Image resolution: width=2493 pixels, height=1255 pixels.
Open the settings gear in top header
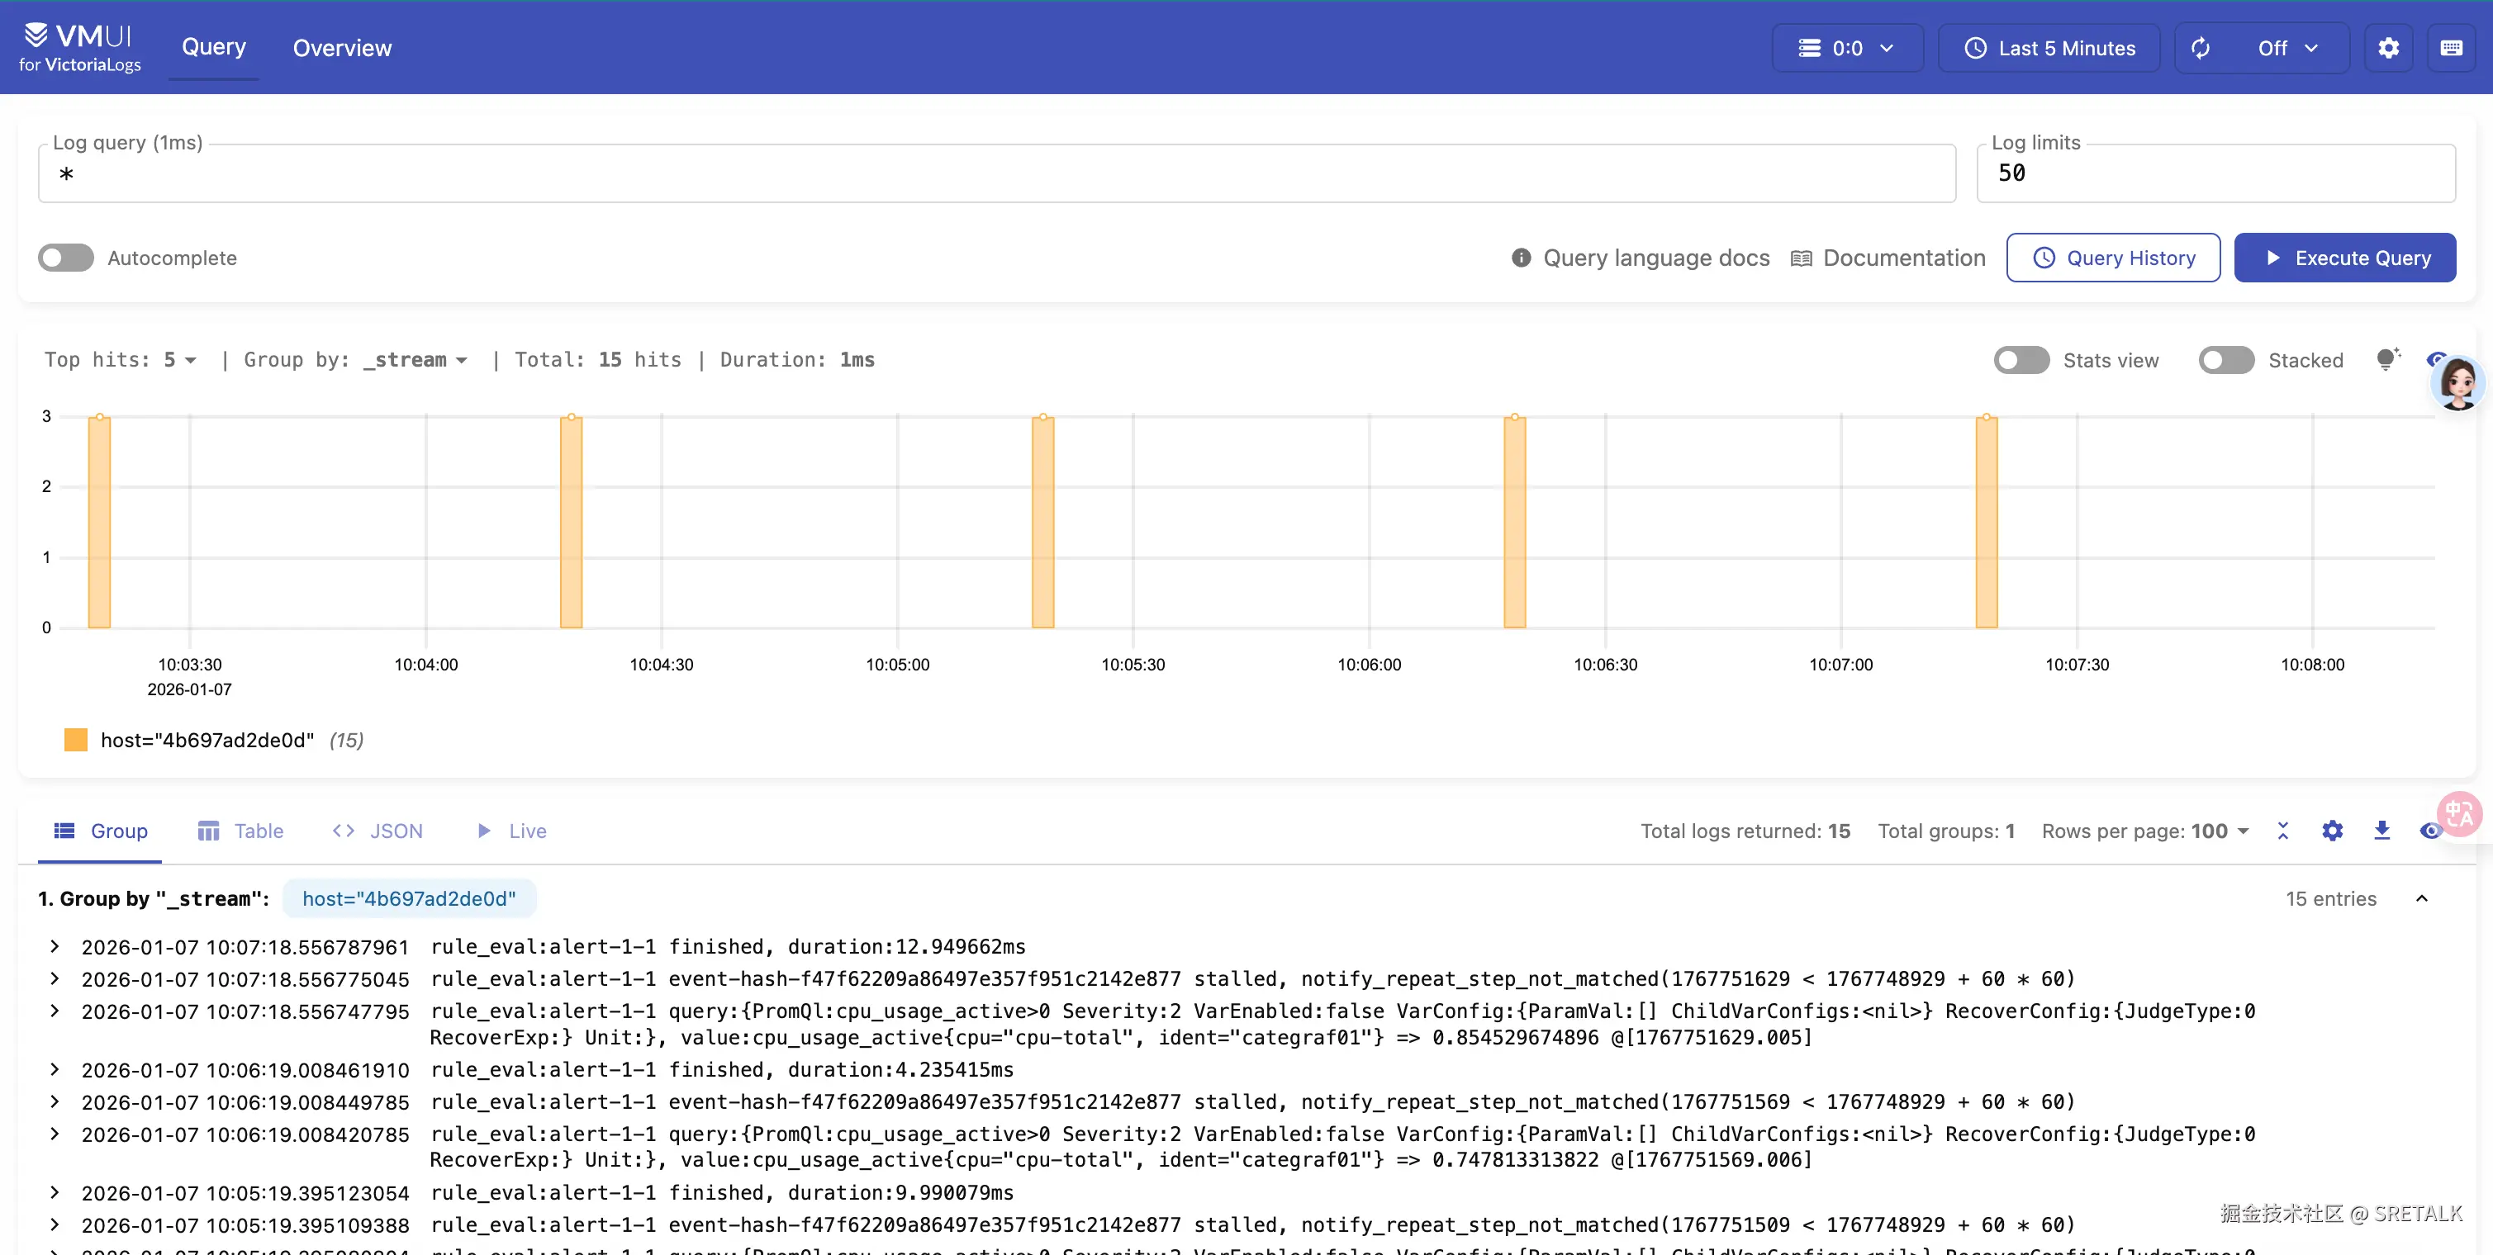(x=2387, y=49)
